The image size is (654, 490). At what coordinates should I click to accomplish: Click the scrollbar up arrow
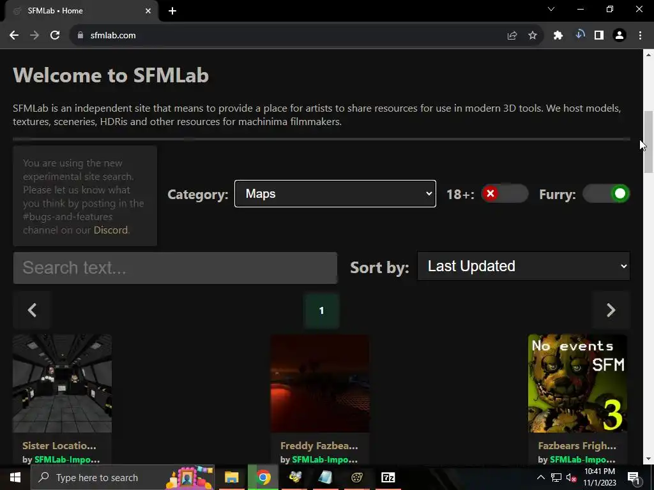(x=648, y=55)
